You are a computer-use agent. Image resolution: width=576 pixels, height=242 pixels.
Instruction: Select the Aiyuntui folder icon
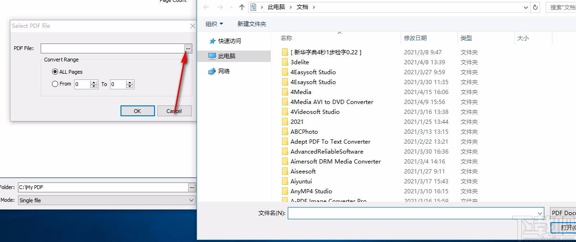pyautogui.click(x=285, y=181)
